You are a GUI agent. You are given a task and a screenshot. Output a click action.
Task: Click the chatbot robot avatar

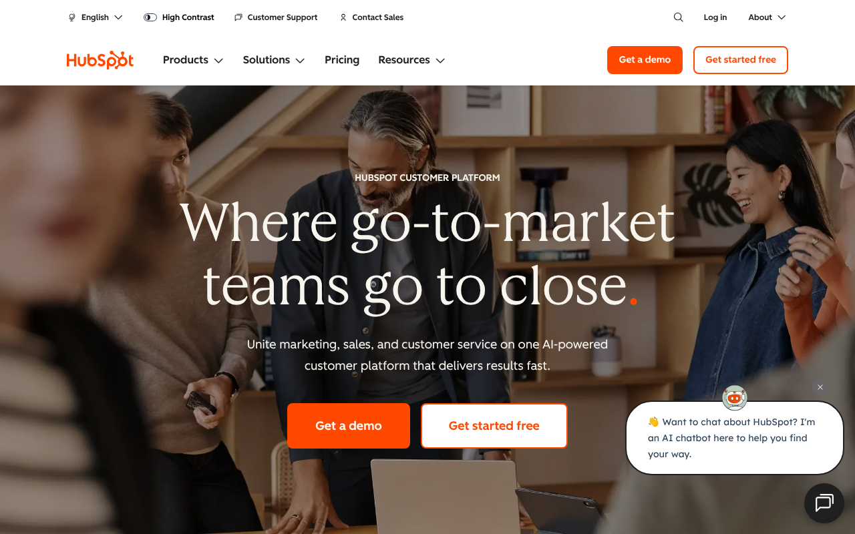pos(735,398)
